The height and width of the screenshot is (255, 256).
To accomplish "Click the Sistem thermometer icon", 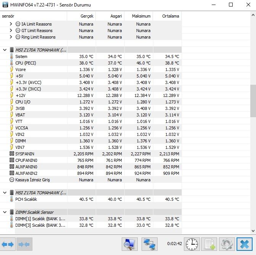I will (11, 56).
